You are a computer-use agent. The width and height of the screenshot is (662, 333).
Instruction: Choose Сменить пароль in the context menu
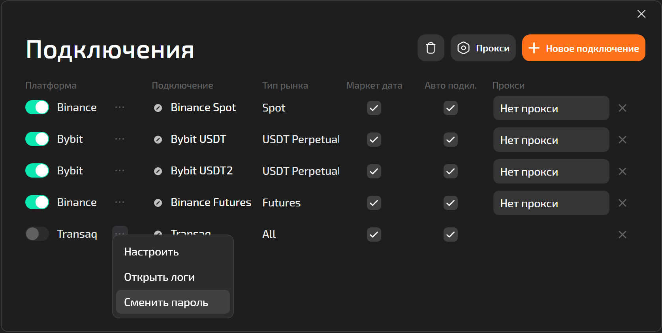166,303
